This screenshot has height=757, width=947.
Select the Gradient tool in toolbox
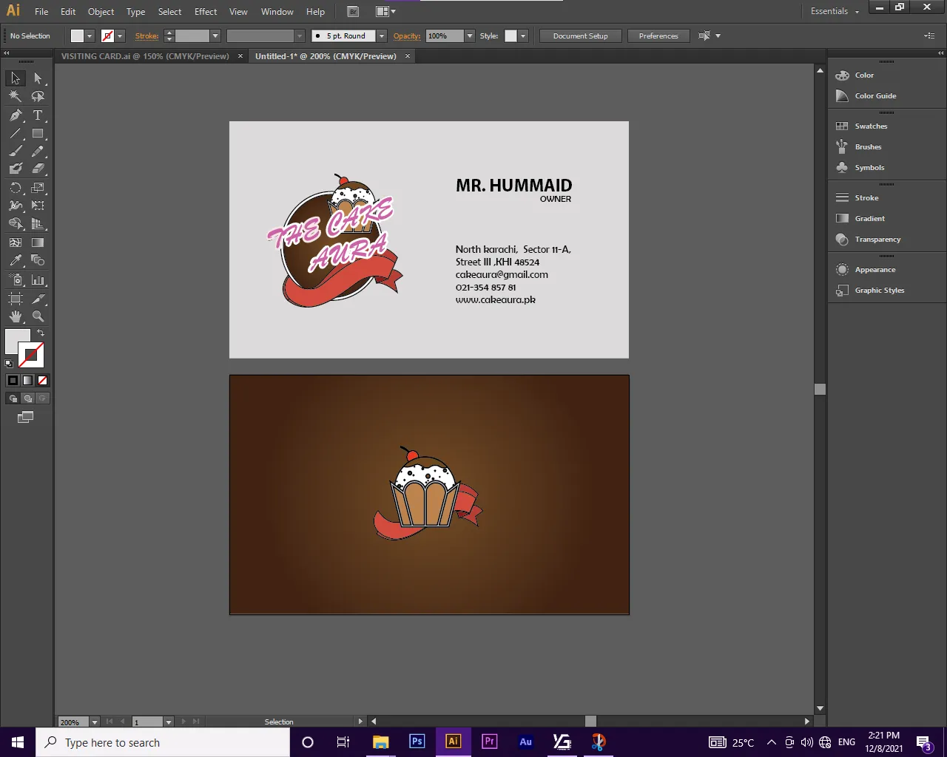38,242
